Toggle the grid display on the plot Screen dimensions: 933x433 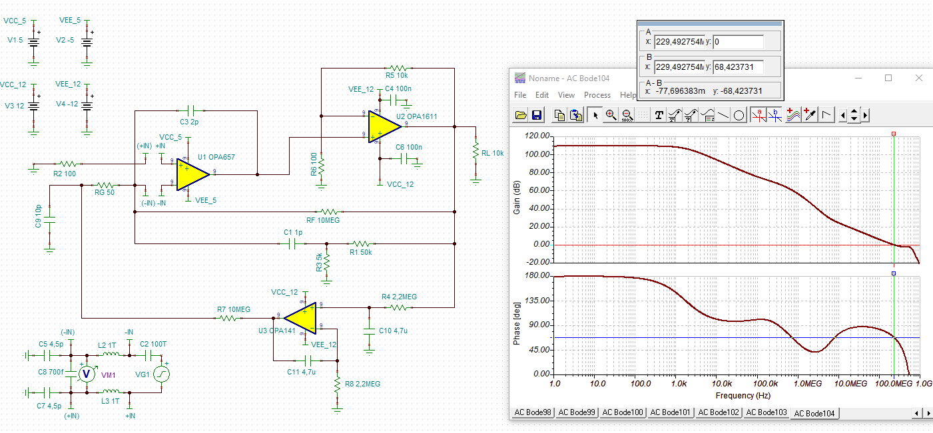coord(642,114)
